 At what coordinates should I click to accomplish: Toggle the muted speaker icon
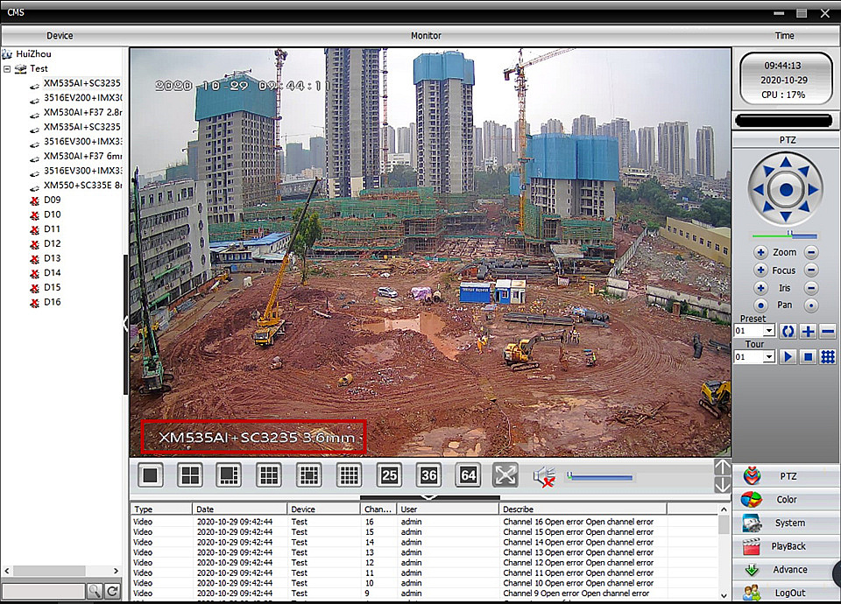tap(544, 476)
